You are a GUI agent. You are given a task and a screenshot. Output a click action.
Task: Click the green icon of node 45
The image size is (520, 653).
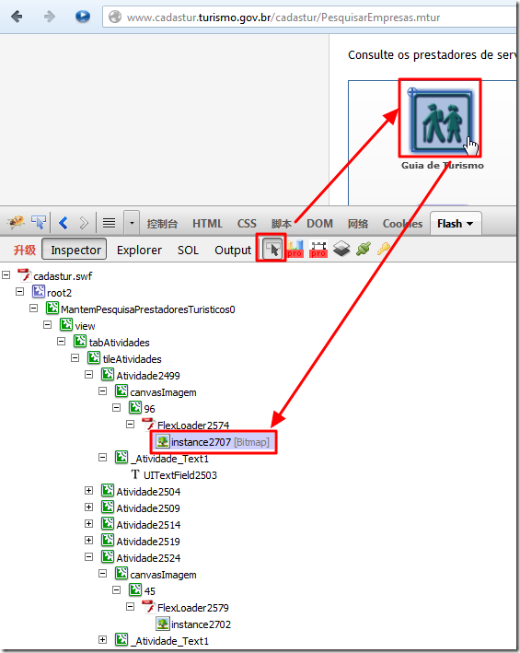pos(135,589)
